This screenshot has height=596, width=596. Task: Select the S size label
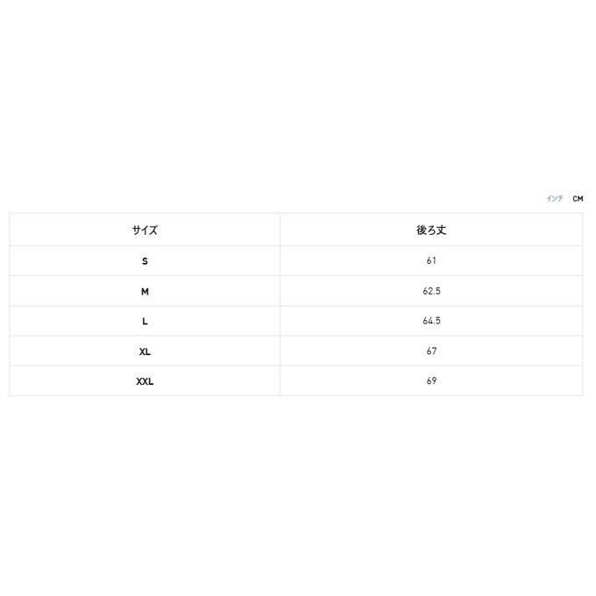click(x=145, y=261)
